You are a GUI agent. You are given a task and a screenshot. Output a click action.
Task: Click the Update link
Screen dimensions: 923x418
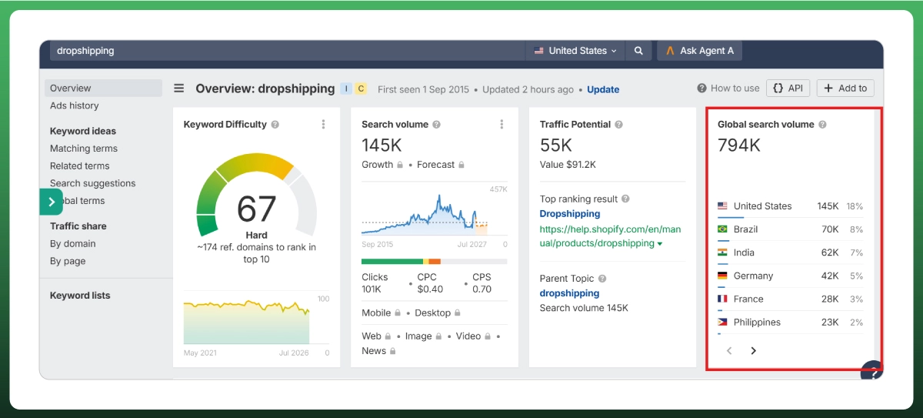point(603,89)
